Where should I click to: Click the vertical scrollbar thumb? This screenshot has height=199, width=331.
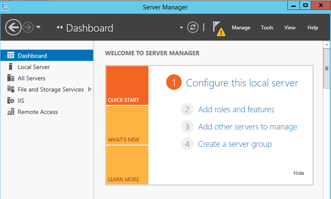point(327,69)
